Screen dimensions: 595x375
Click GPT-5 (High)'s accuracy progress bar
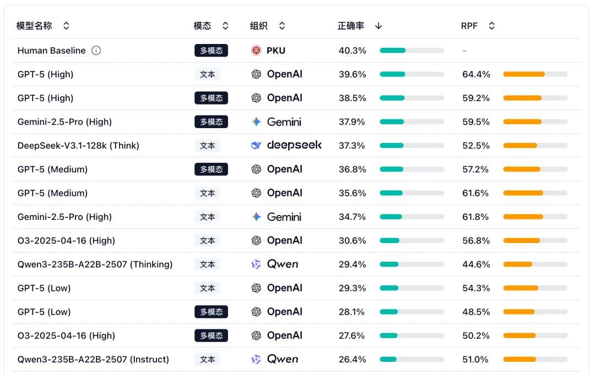tap(412, 74)
